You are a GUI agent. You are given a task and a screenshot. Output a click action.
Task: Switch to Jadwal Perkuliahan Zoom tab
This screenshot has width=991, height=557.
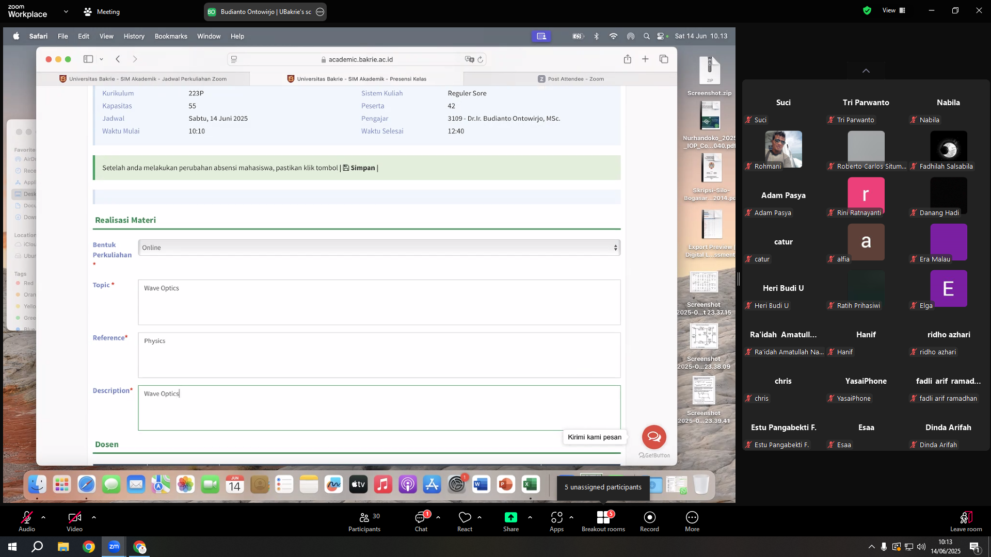[143, 79]
